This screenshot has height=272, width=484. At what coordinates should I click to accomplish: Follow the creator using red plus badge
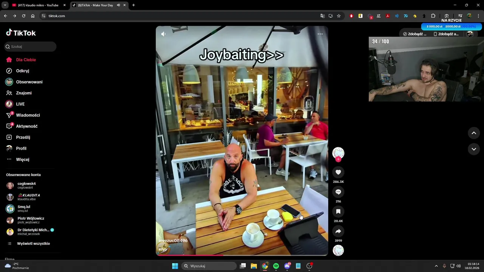(x=338, y=159)
